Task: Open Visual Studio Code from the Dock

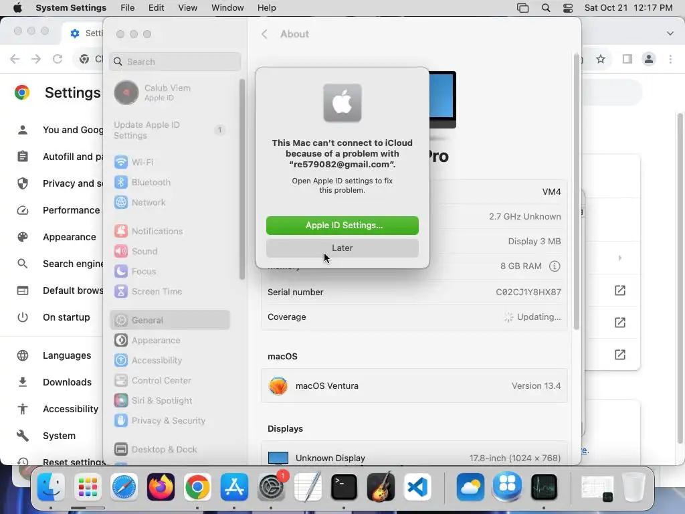Action: [x=417, y=487]
